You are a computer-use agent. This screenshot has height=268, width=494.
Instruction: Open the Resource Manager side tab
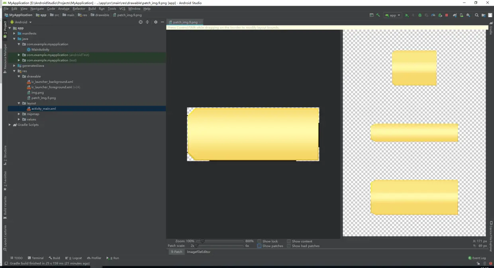pyautogui.click(x=5, y=58)
